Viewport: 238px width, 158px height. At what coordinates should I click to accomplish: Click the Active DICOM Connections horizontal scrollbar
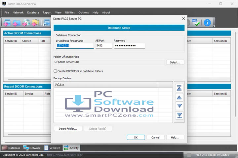pos(29,79)
